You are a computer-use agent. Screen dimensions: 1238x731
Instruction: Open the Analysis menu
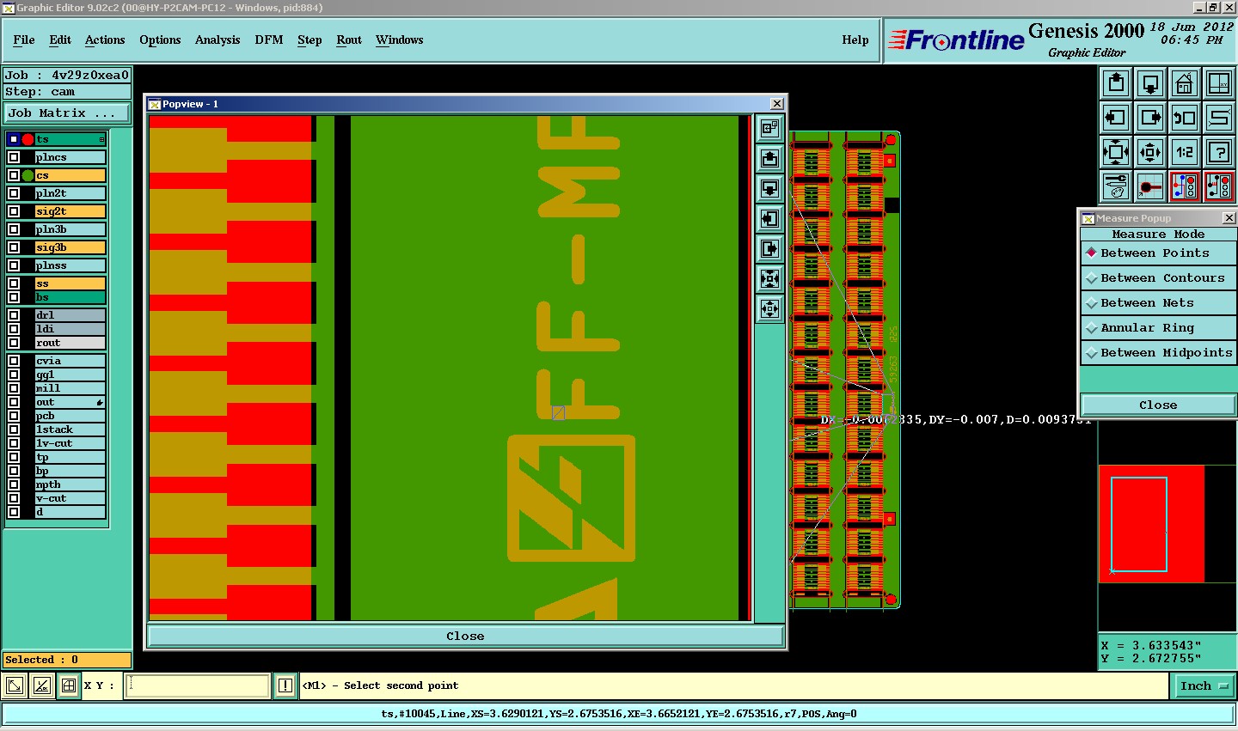click(218, 40)
